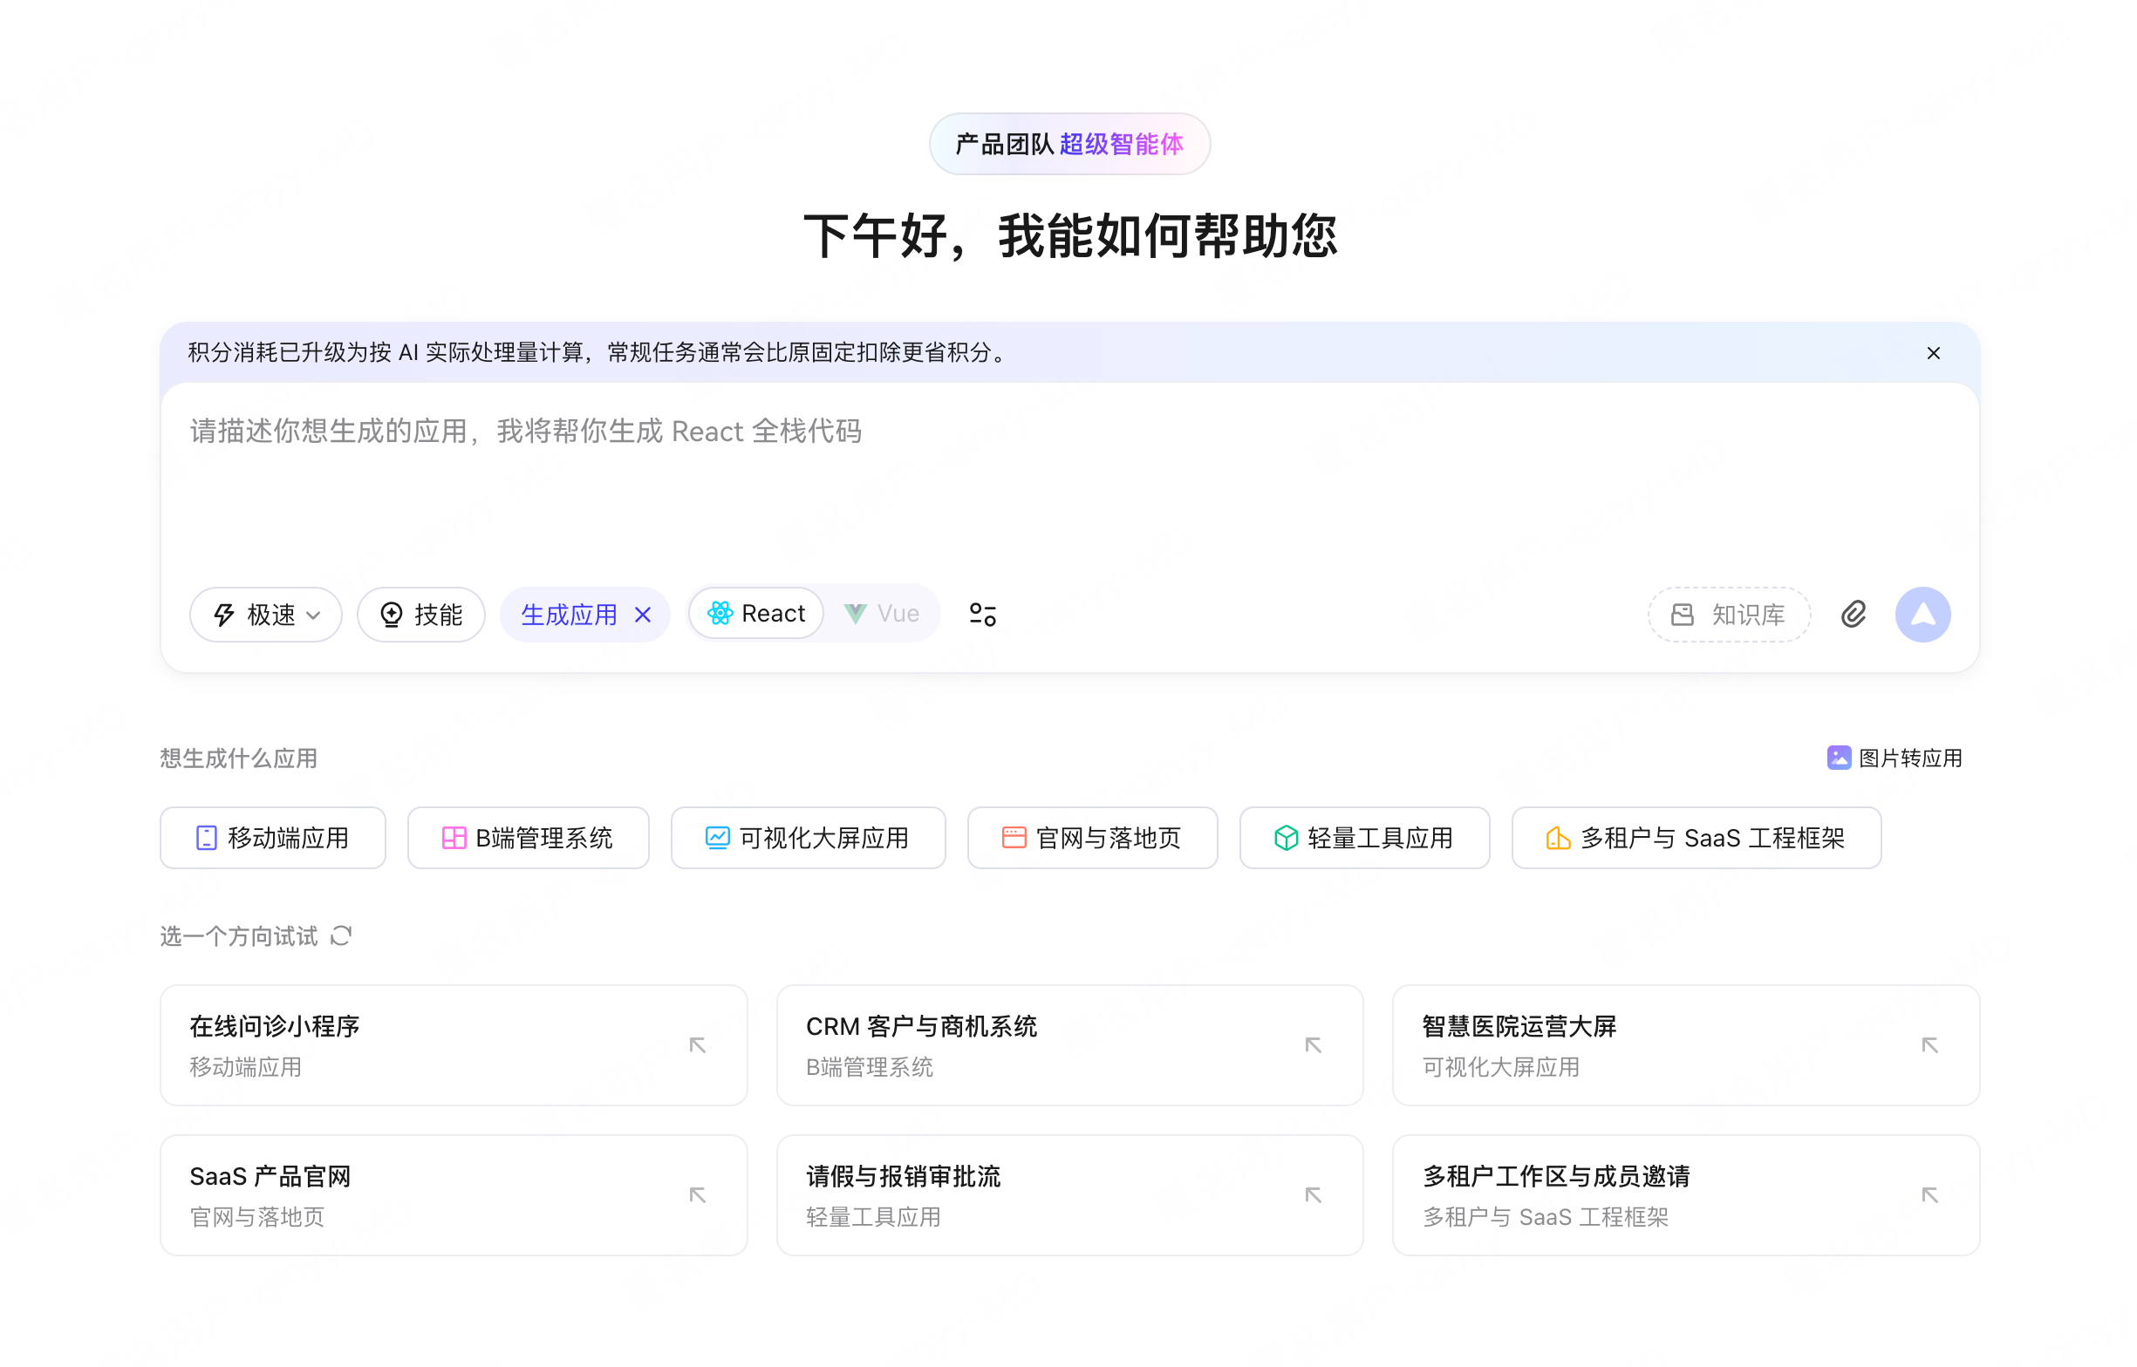
Task: Click the arrow icon on SaaS 产品官网 card
Action: [x=698, y=1194]
